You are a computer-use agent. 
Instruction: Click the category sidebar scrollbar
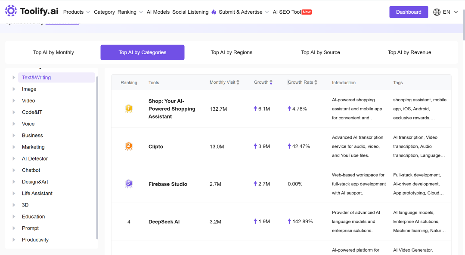pos(97,158)
